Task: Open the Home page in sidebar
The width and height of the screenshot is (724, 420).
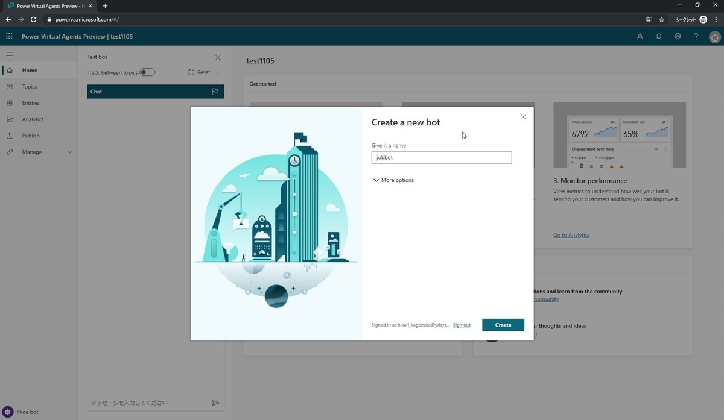Action: [39, 71]
